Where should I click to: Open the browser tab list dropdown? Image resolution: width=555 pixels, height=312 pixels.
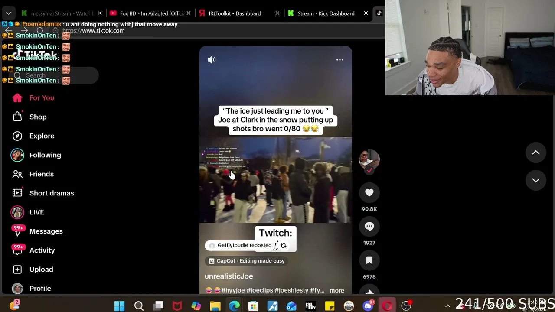[x=9, y=13]
